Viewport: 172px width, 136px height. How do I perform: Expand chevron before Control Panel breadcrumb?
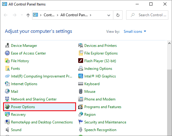[41, 15]
